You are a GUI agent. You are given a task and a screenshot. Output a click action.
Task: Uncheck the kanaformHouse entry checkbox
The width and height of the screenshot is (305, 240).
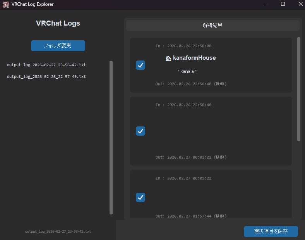point(141,65)
